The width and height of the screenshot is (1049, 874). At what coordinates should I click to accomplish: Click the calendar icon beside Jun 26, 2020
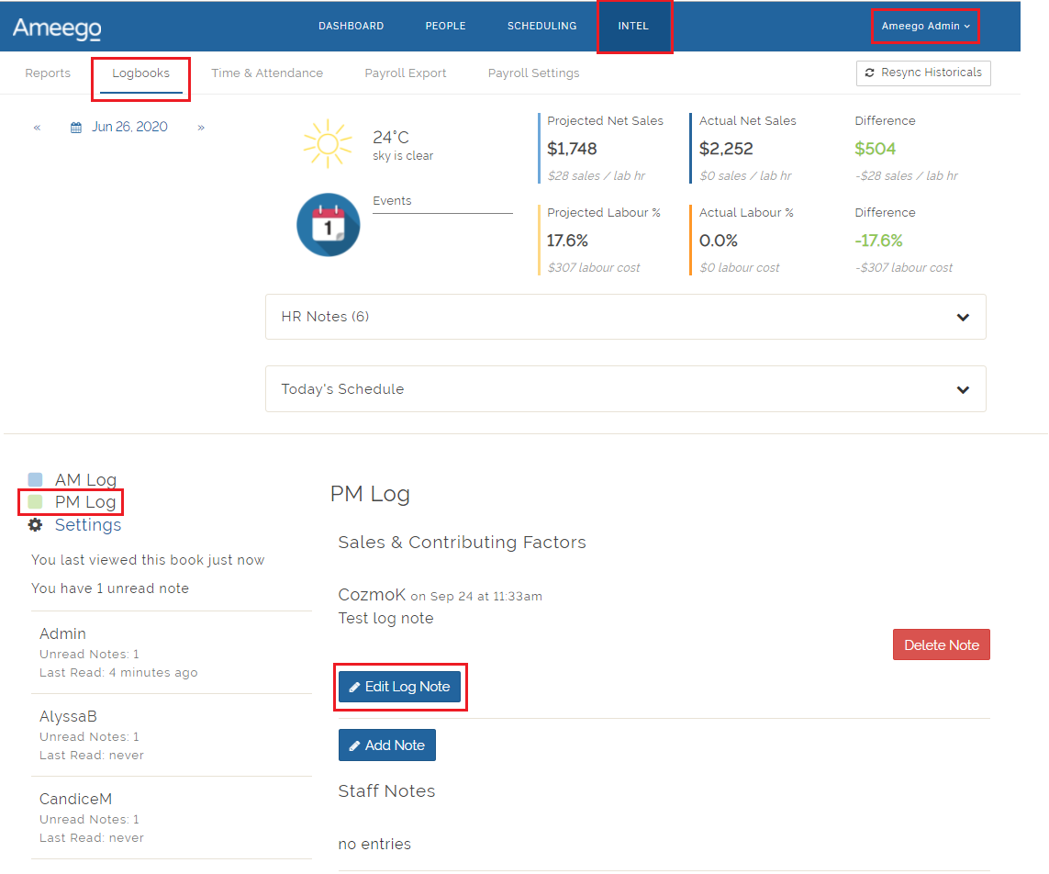point(76,128)
